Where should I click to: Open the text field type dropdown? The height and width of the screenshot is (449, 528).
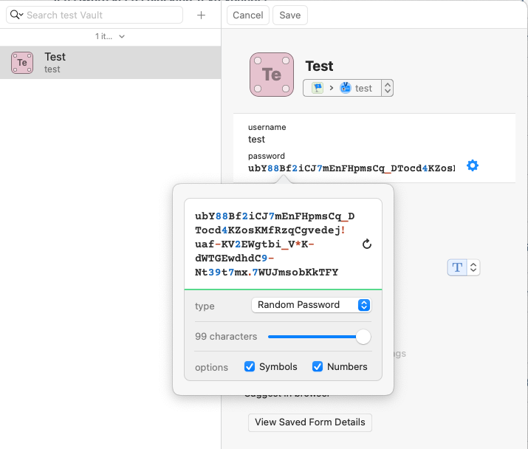[464, 267]
